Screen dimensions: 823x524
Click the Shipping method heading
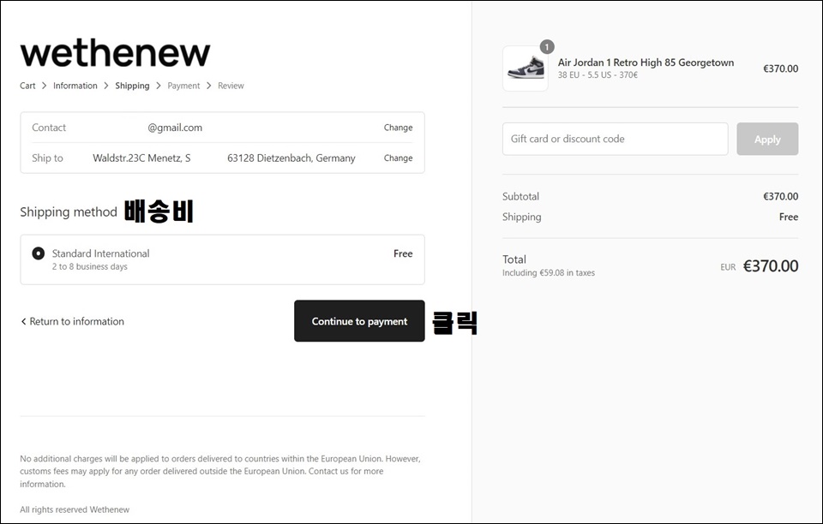(x=69, y=212)
